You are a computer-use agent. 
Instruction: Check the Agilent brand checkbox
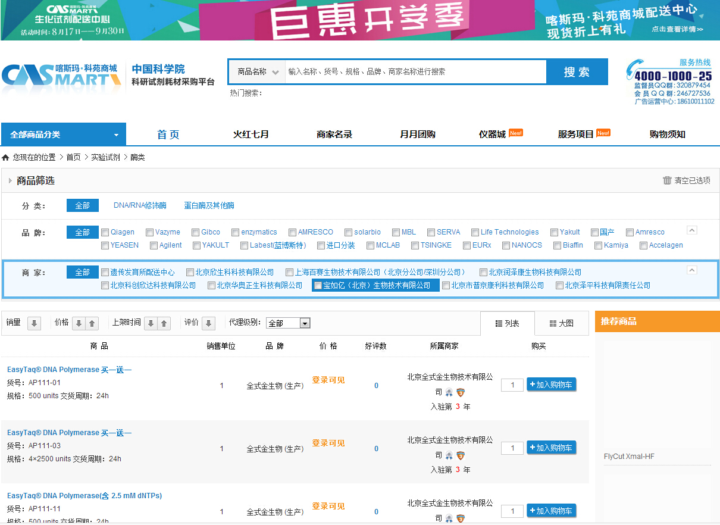coord(154,246)
